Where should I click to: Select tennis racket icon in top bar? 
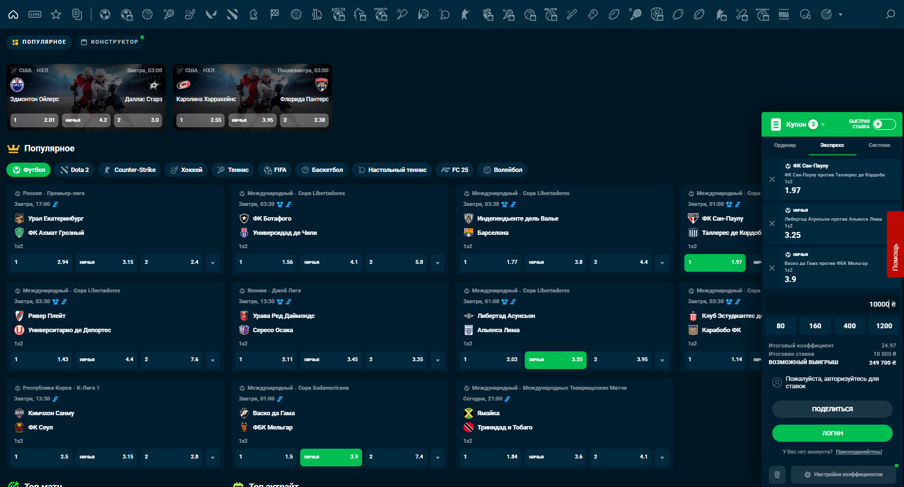pyautogui.click(x=169, y=14)
